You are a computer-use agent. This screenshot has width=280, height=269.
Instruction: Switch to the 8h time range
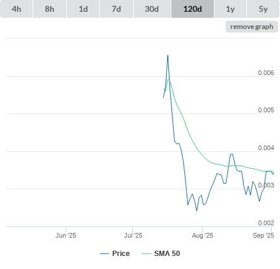click(50, 9)
